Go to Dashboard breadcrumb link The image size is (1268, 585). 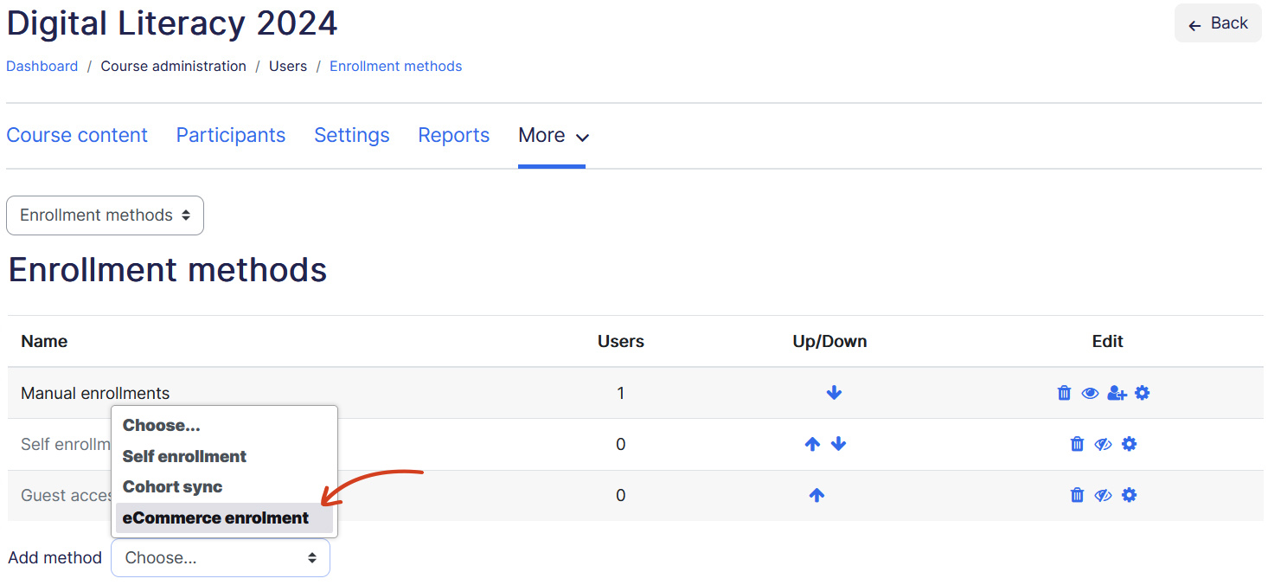point(42,67)
